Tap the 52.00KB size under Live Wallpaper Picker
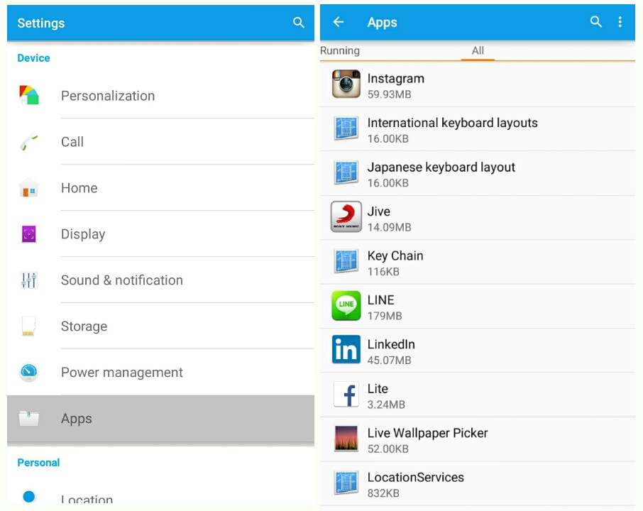643x511 pixels. pyautogui.click(x=388, y=449)
